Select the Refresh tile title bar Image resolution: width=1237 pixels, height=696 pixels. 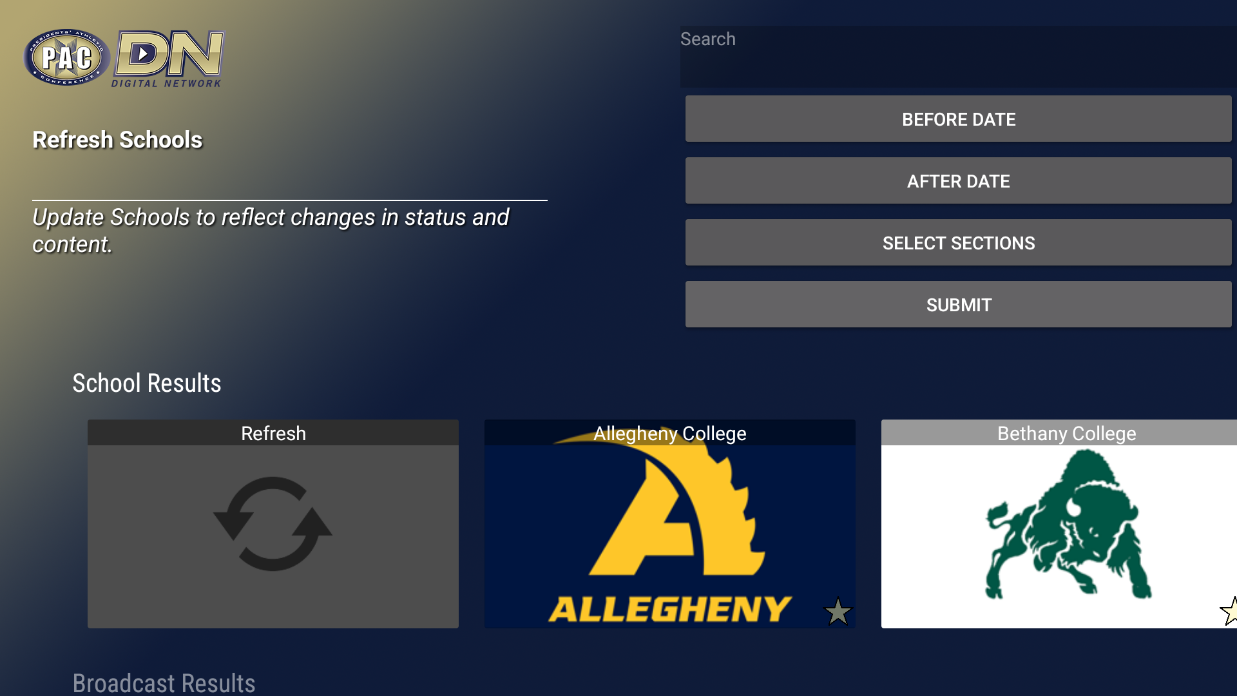(x=273, y=433)
